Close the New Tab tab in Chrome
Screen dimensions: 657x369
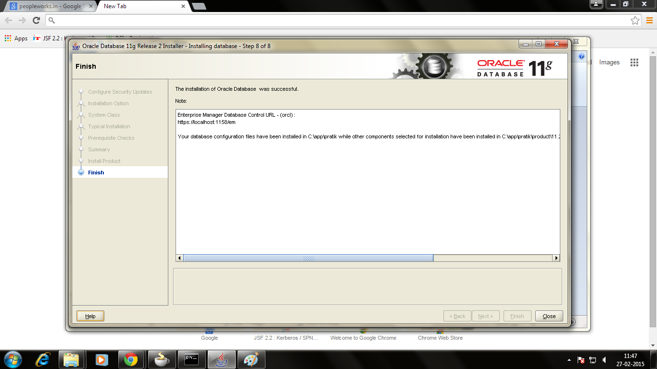pos(183,6)
